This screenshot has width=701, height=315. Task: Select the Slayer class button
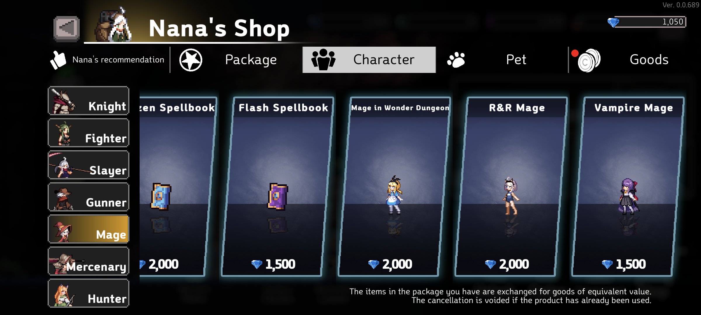point(89,165)
